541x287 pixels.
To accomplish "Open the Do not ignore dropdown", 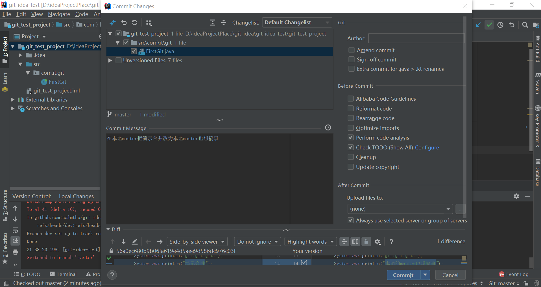I will pyautogui.click(x=258, y=242).
